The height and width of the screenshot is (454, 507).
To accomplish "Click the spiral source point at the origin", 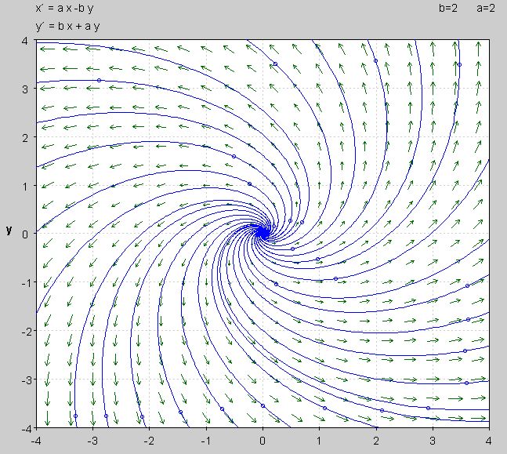I will 263,233.
